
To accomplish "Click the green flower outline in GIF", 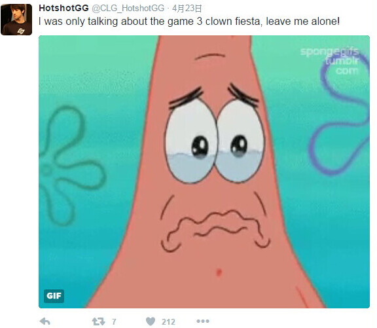I will pyautogui.click(x=71, y=166).
